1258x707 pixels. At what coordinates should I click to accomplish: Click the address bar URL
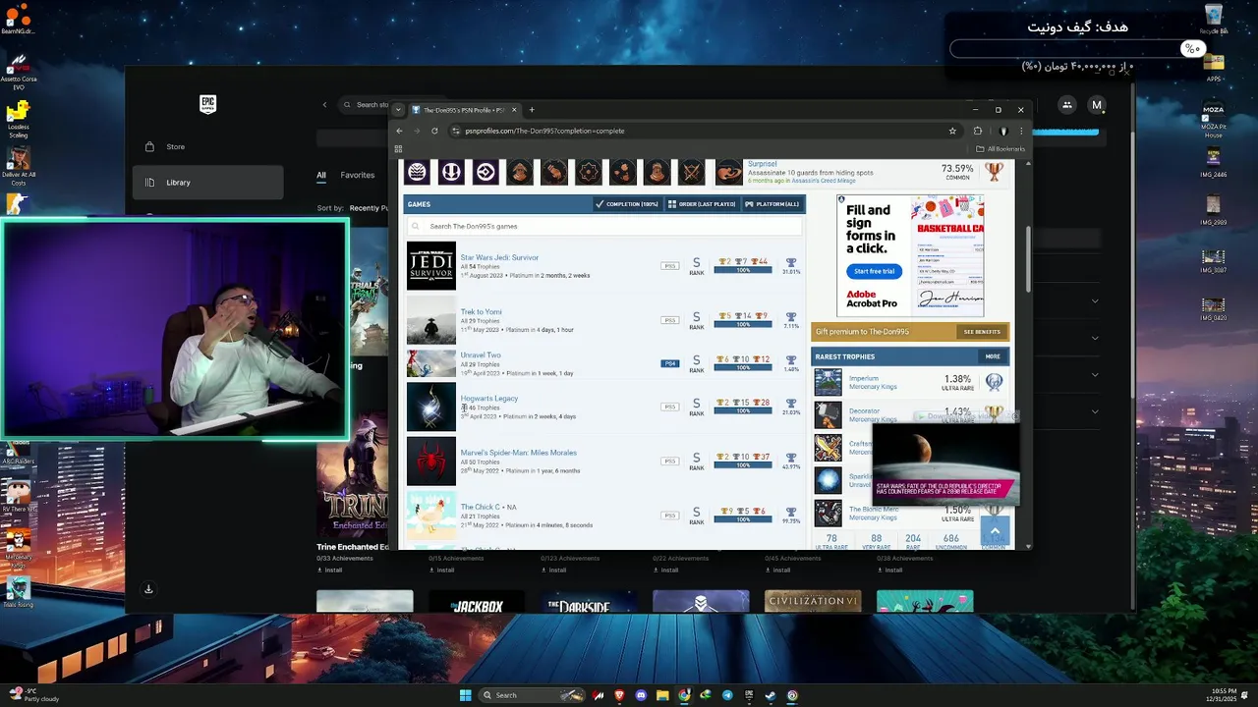pyautogui.click(x=544, y=131)
